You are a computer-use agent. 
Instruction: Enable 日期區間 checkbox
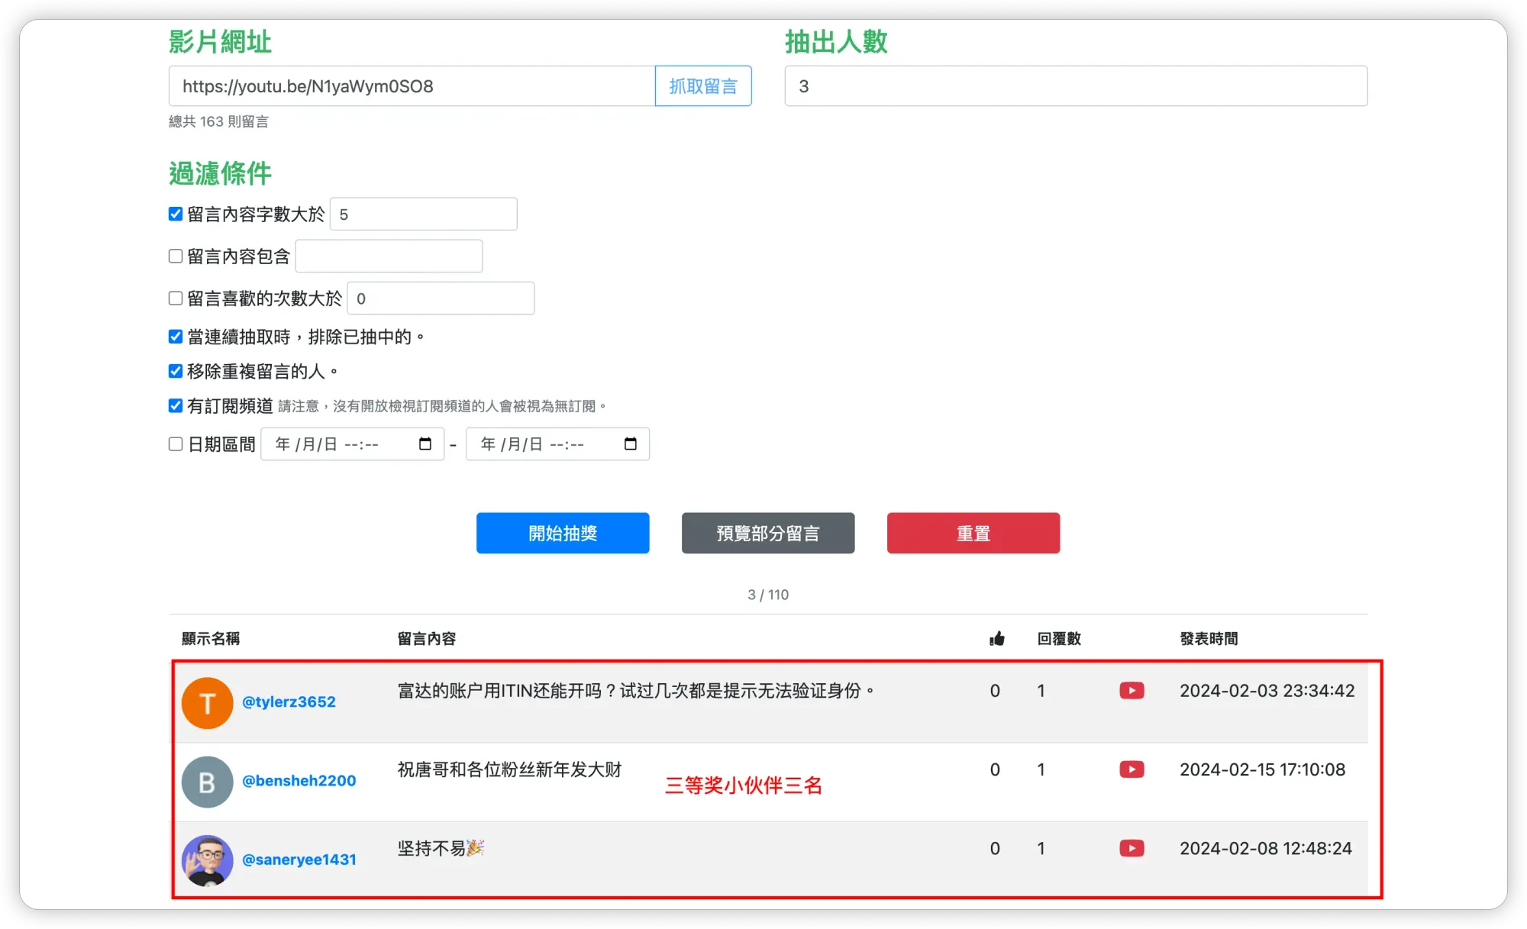(x=176, y=444)
